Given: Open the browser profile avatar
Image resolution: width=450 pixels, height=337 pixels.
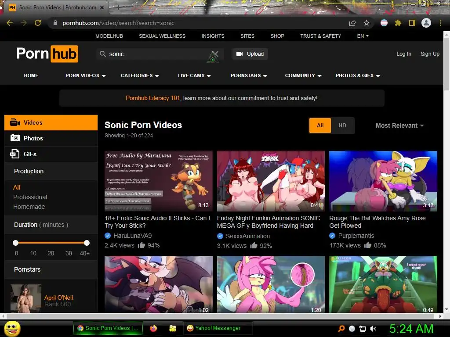Looking at the screenshot, I should click(426, 23).
